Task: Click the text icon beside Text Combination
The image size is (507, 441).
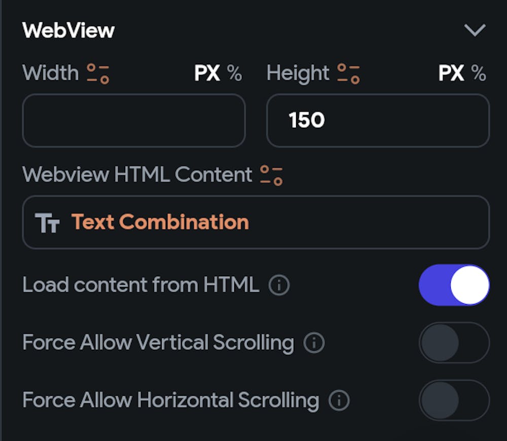Action: pyautogui.click(x=48, y=223)
